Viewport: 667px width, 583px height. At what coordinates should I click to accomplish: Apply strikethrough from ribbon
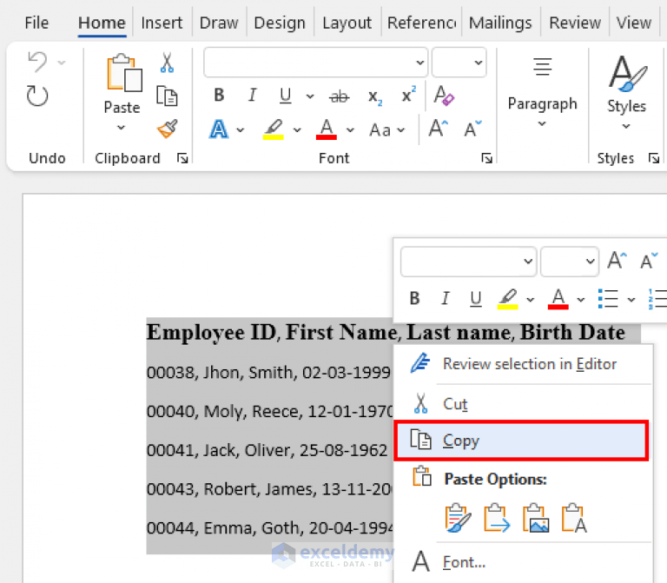(x=339, y=96)
